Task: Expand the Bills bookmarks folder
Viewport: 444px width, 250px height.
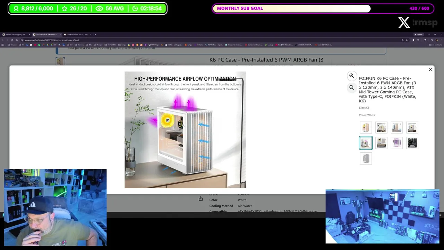Action: (x=89, y=45)
